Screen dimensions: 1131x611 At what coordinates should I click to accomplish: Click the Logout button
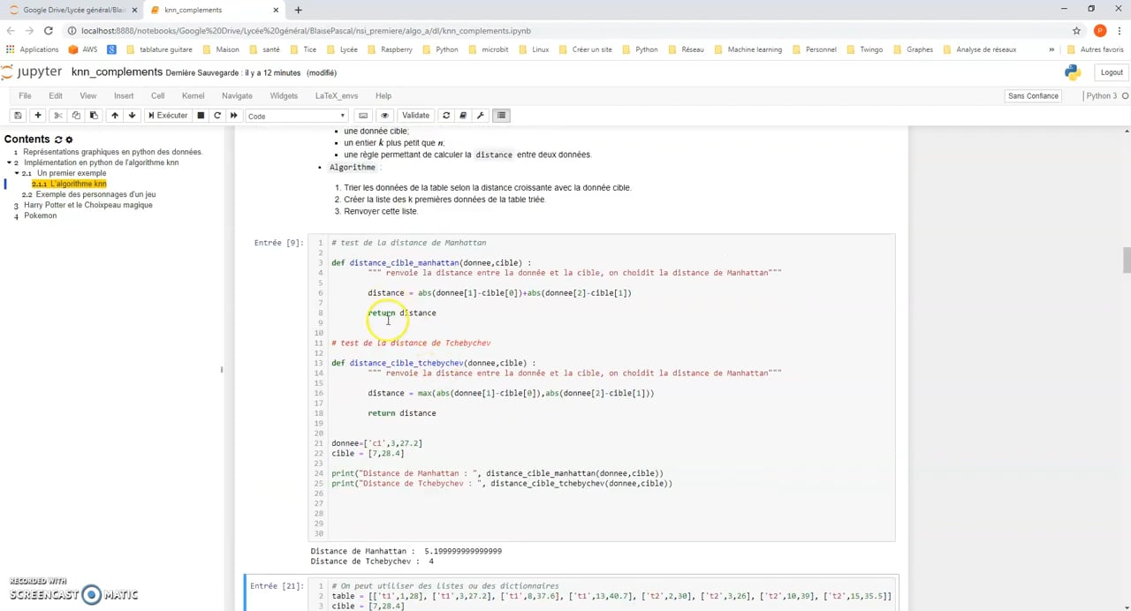(x=1112, y=72)
